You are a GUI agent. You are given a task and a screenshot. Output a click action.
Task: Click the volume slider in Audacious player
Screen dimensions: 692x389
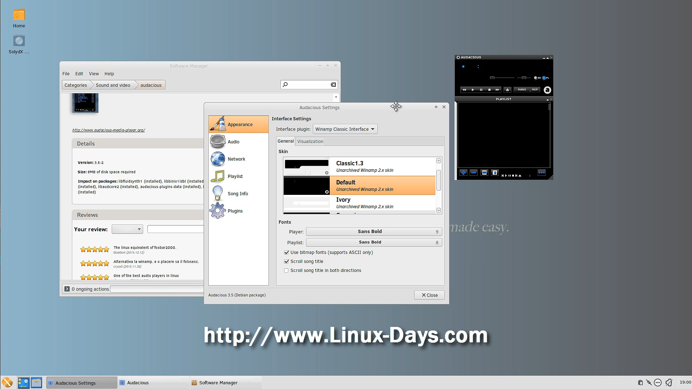tap(502, 78)
